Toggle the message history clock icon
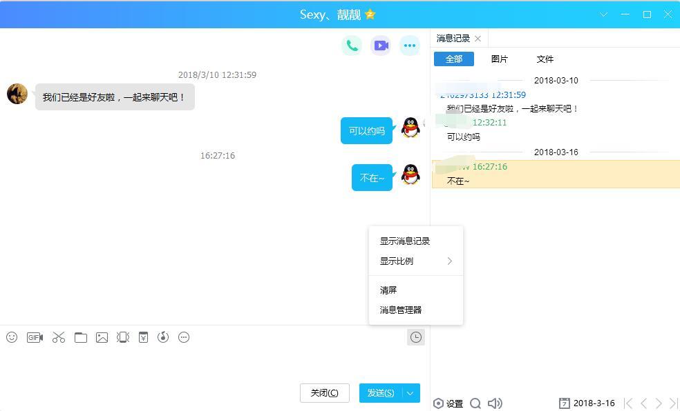Viewport: 680px width, 411px height. pos(416,337)
